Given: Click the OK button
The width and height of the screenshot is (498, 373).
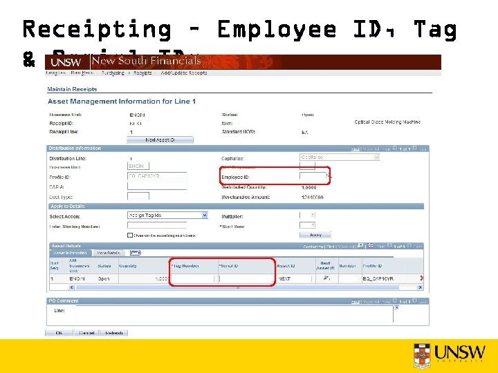Looking at the screenshot, I should pos(59,333).
